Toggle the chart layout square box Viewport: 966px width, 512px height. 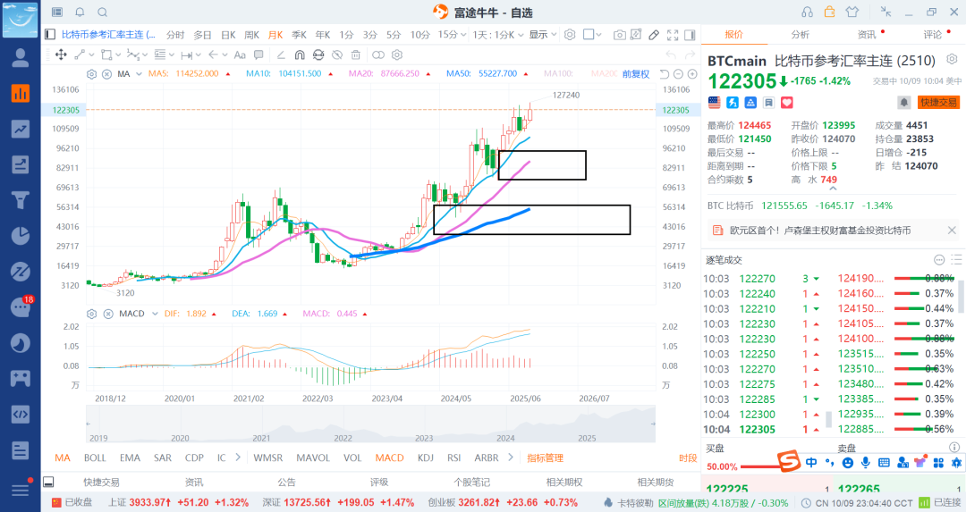pyautogui.click(x=589, y=35)
